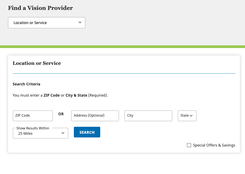Click into the ZIP Code field
Screen dimensions: 245x174
[x=33, y=116]
